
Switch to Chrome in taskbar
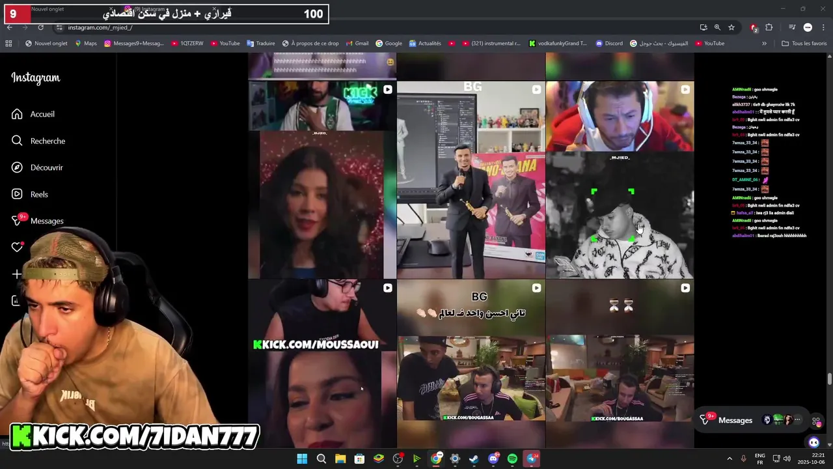click(436, 459)
